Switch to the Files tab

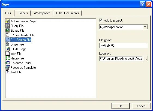(8, 13)
